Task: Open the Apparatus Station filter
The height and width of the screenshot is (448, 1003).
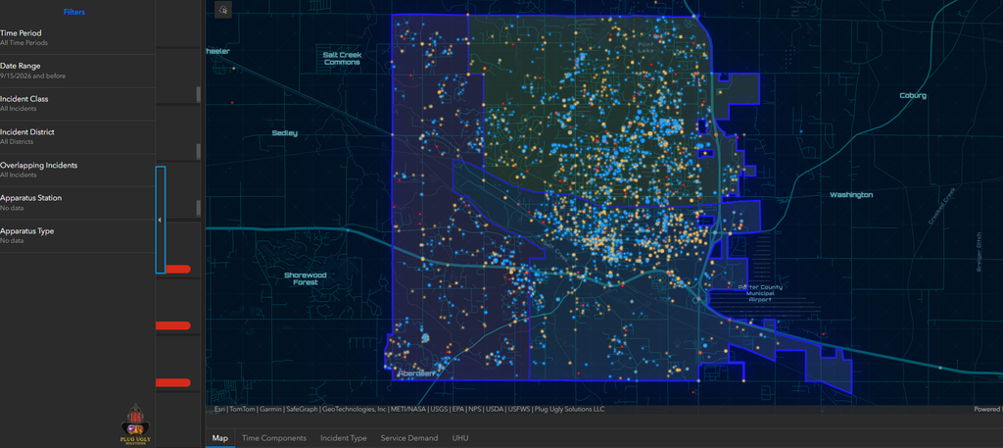Action: click(x=77, y=203)
